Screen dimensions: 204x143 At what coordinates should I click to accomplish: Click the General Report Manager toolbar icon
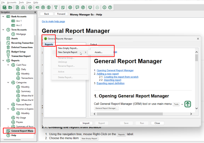pos(63,8)
